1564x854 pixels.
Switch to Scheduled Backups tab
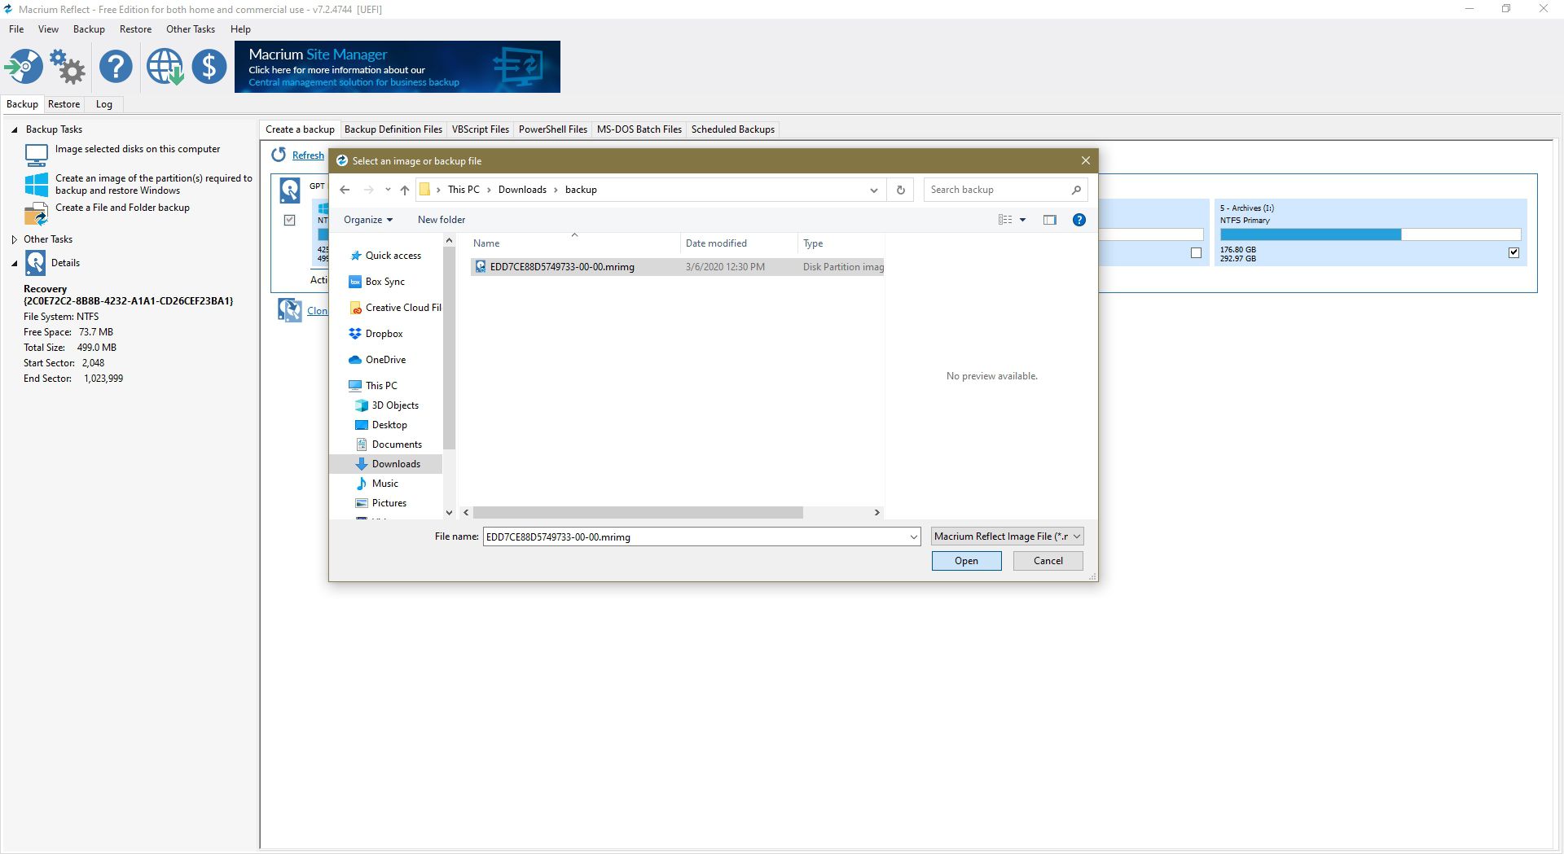click(x=732, y=129)
